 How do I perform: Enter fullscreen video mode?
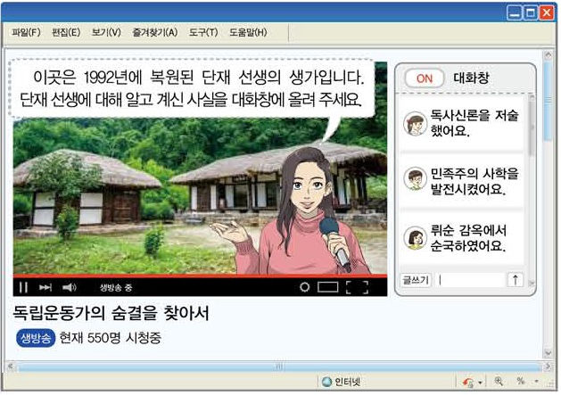357,287
